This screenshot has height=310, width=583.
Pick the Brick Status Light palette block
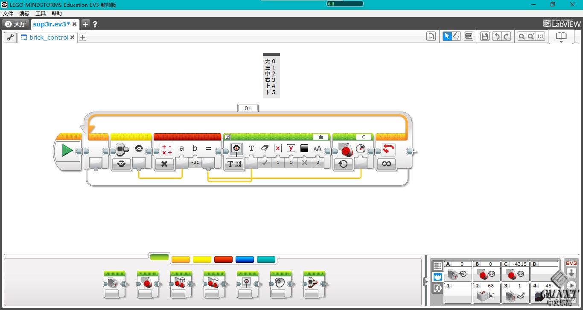[x=314, y=284]
